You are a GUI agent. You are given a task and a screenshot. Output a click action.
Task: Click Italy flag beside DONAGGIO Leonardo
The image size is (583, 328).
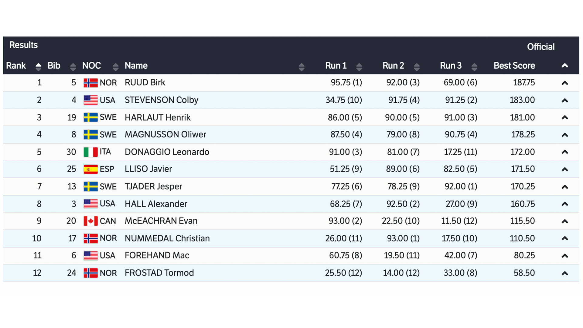pos(90,152)
